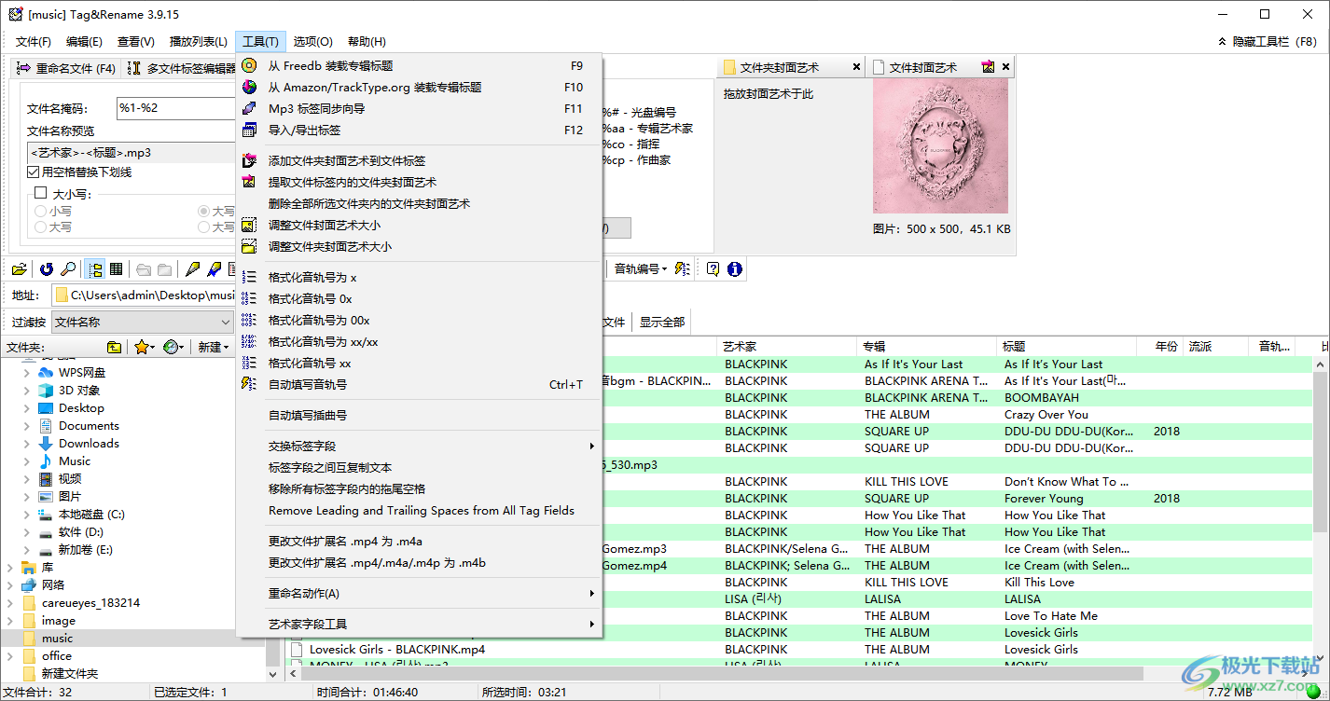The height and width of the screenshot is (701, 1330).
Task: Click the magnifier search toolbar icon
Action: click(x=68, y=269)
